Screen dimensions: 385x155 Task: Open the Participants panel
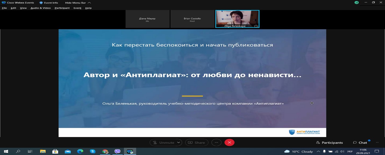pos(329,143)
